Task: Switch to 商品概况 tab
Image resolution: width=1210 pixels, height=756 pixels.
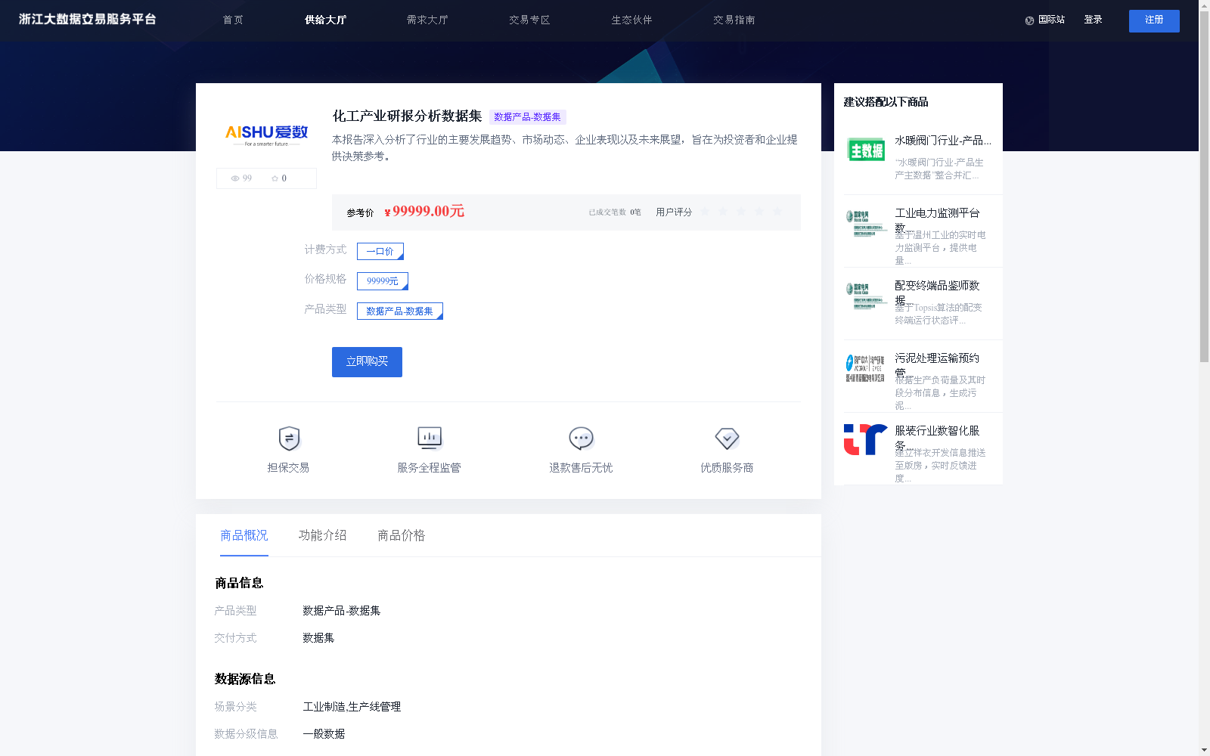Action: point(244,535)
